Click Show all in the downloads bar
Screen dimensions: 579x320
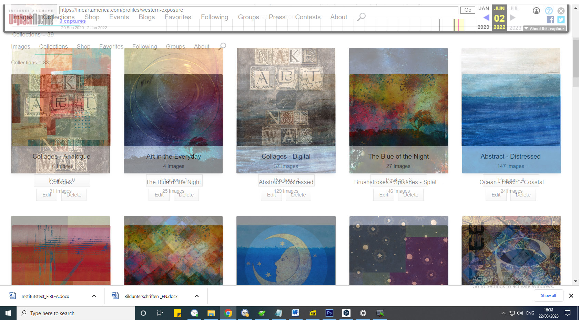point(548,296)
